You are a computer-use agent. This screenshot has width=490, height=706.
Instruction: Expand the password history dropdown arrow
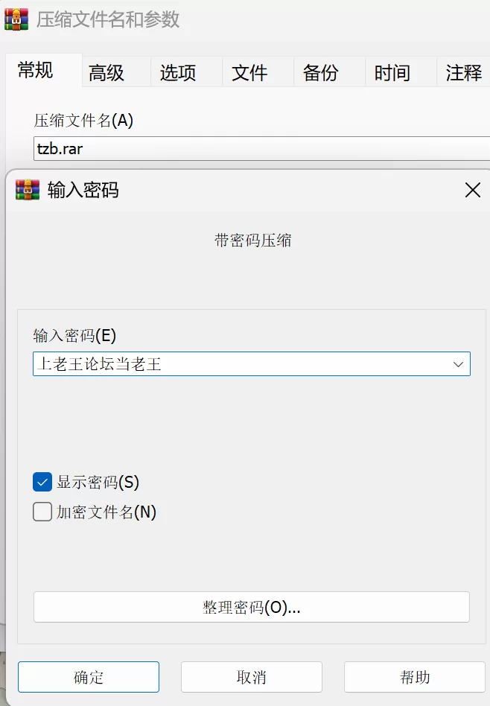tap(458, 364)
